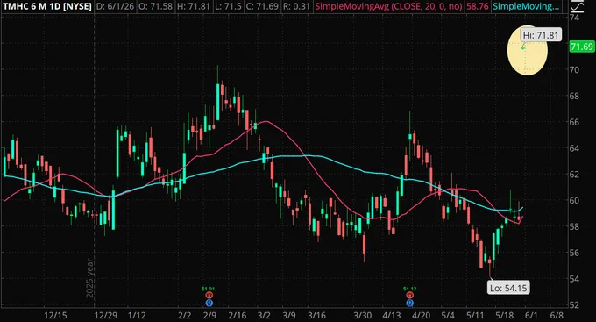
Task: Click the 74 price axis label
Action: tap(574, 18)
